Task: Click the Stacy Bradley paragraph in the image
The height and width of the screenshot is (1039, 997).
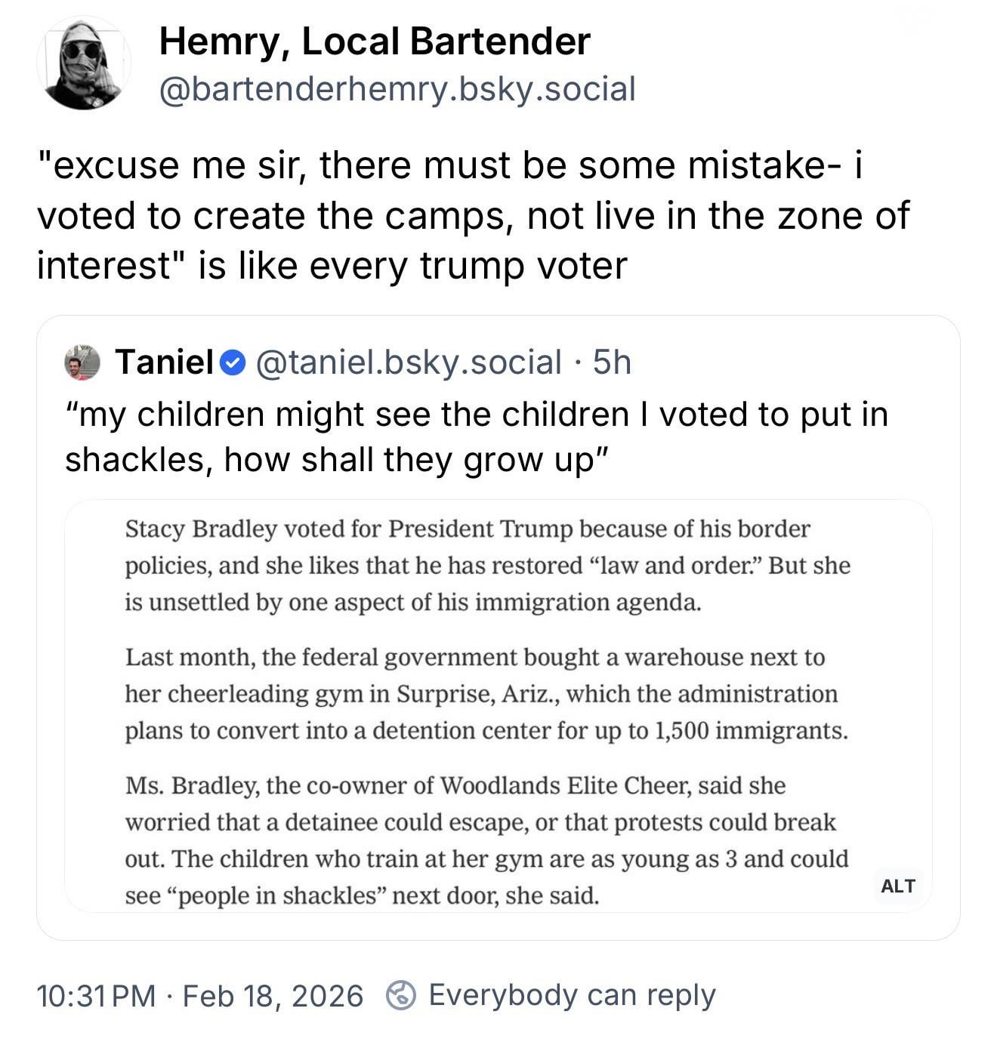Action: point(487,565)
